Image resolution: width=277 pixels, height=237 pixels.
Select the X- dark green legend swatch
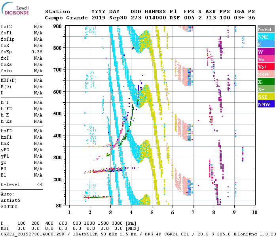point(266,82)
